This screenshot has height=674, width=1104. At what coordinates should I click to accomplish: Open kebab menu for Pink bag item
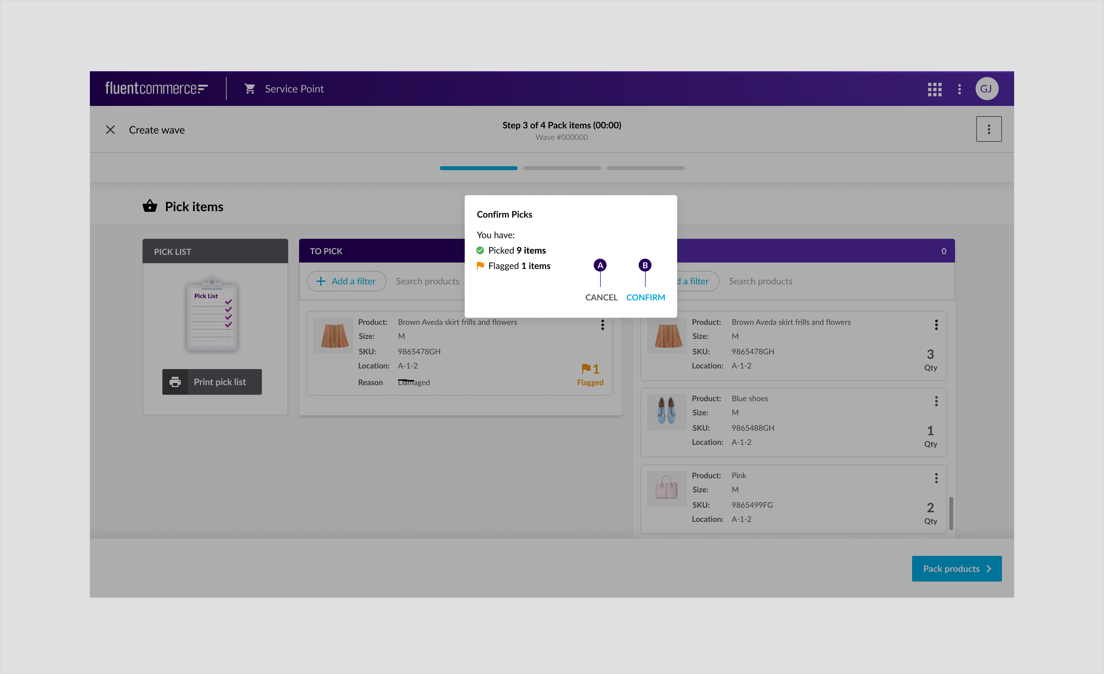coord(936,478)
